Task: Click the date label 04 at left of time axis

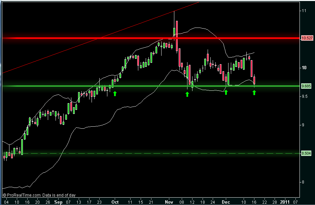Action: click(x=6, y=202)
